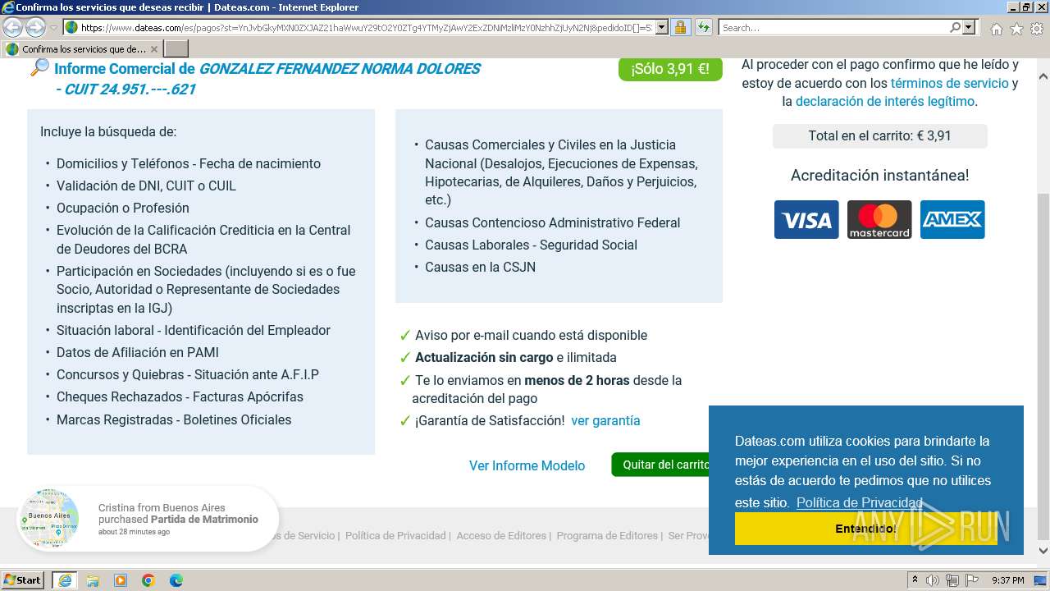Click 'Causas en la CSJN' item
The height and width of the screenshot is (591, 1050).
[480, 267]
